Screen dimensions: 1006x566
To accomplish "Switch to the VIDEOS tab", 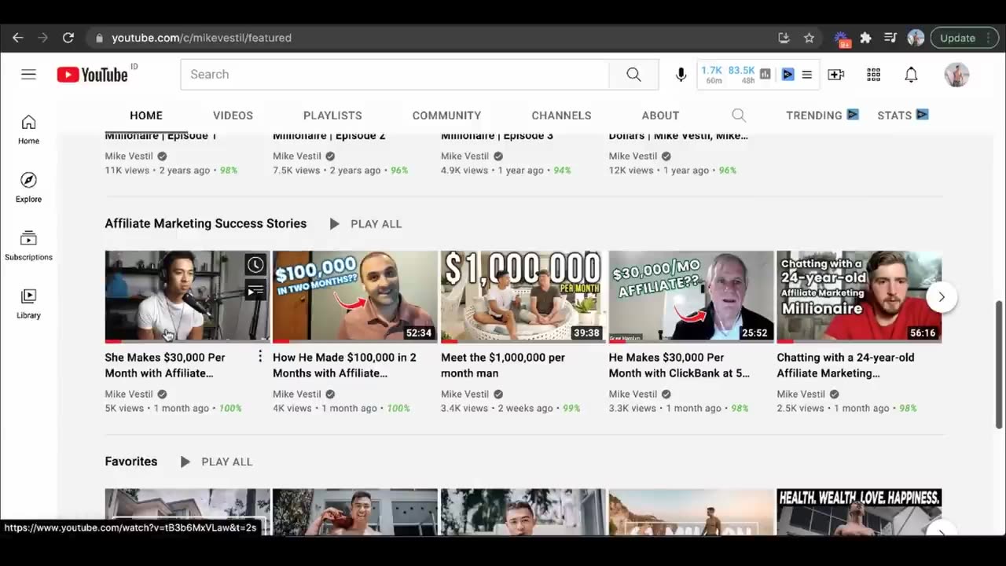I will pyautogui.click(x=233, y=116).
